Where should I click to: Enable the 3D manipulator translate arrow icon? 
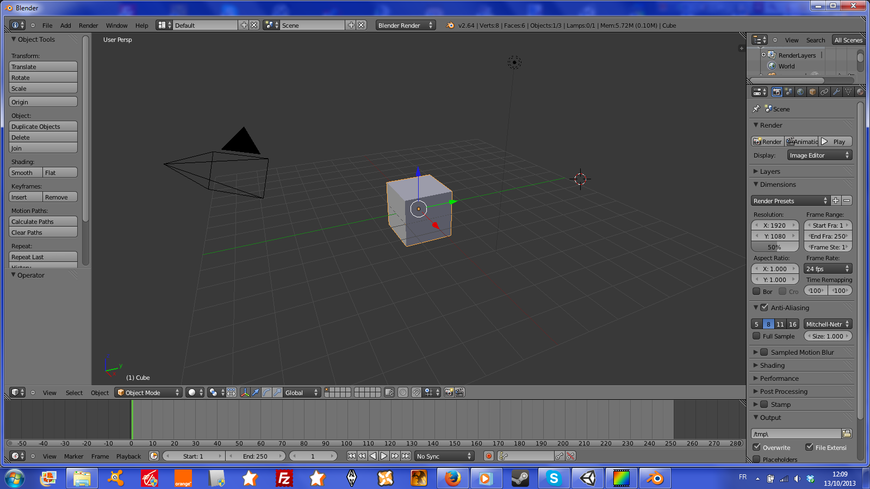[x=256, y=392]
